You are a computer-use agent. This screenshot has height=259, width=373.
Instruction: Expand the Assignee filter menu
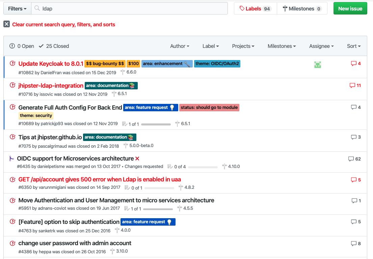click(x=321, y=46)
